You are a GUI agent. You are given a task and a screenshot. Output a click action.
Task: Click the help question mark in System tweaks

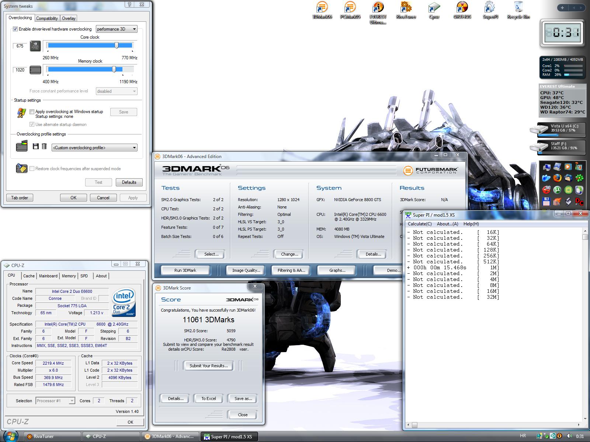click(x=129, y=4)
